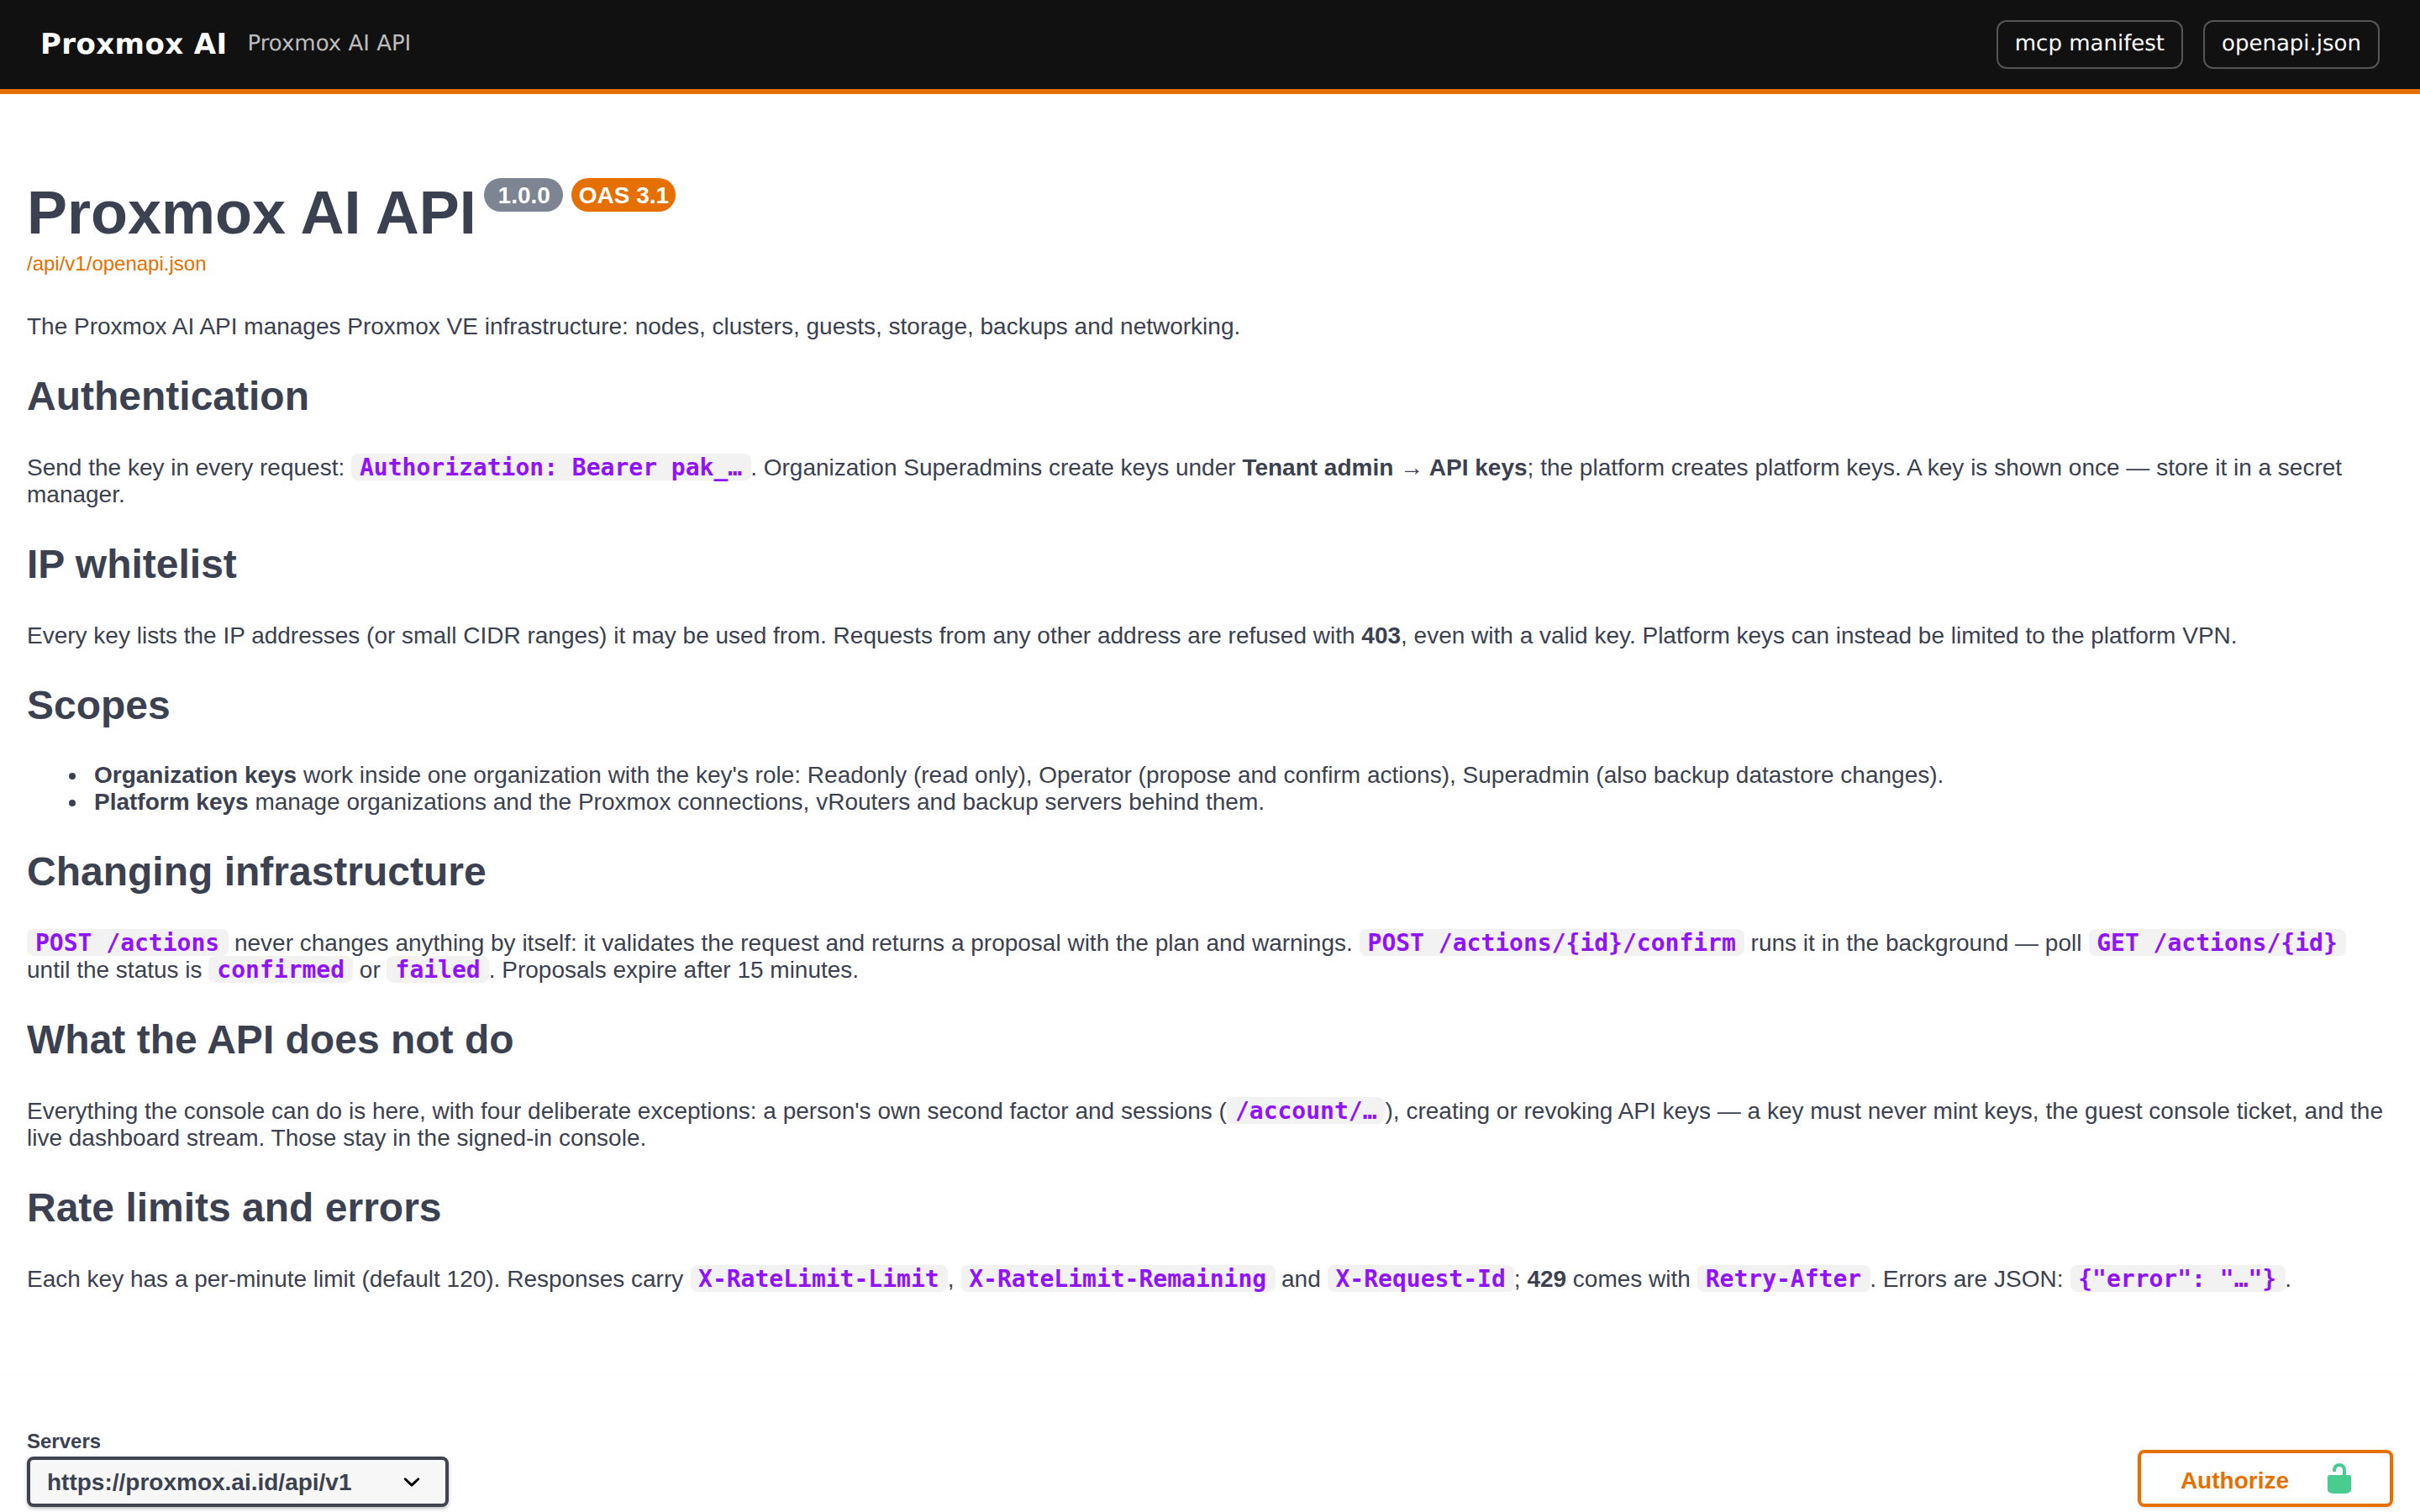Click the /account/… code snippet
This screenshot has width=2420, height=1512.
coord(1306,1111)
